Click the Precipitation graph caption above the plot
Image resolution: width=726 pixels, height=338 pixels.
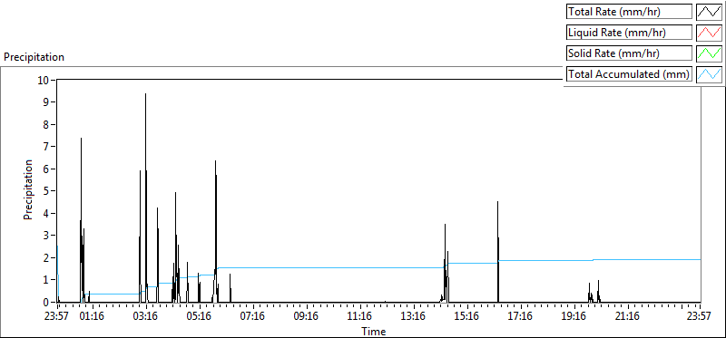[34, 57]
